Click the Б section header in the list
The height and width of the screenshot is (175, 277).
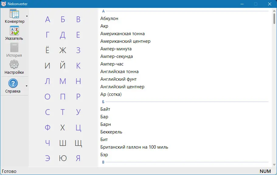click(103, 102)
